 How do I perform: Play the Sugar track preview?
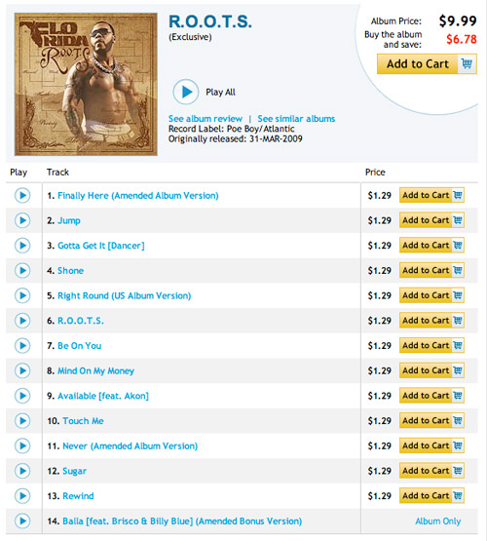22,471
